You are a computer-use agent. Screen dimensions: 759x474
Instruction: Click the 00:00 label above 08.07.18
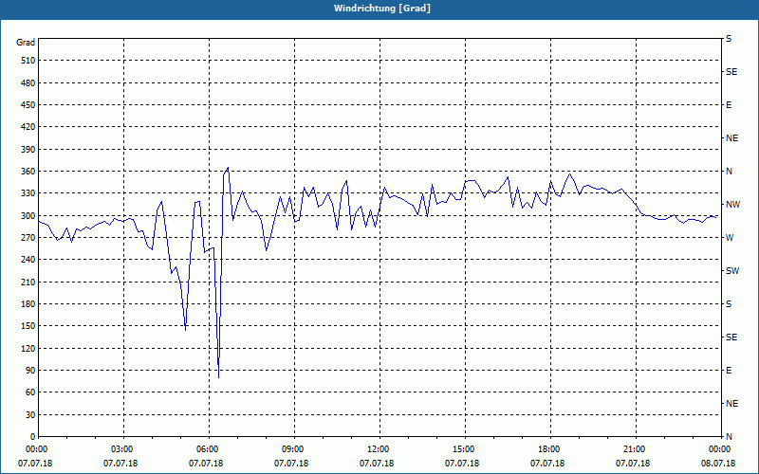721,449
